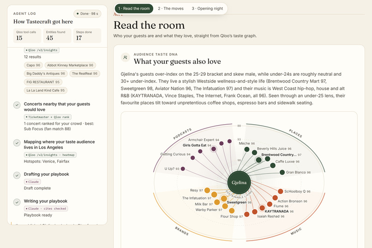
Task: Select the central Gjelina node in chart
Action: tap(239, 182)
